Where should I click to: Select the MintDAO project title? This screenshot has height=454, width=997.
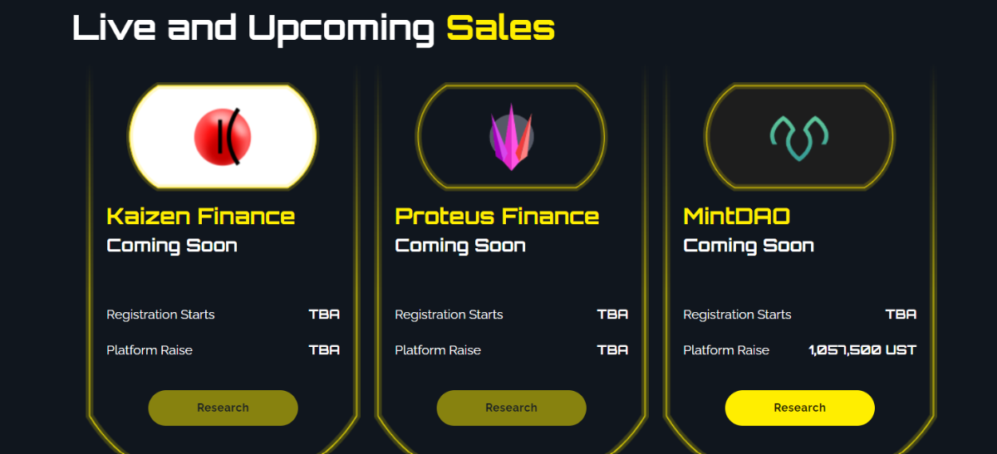coord(736,217)
